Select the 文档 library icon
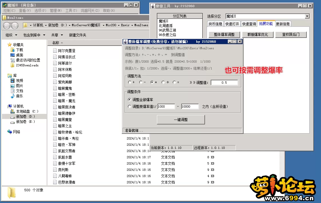The image size is (321, 203). click(x=13, y=91)
